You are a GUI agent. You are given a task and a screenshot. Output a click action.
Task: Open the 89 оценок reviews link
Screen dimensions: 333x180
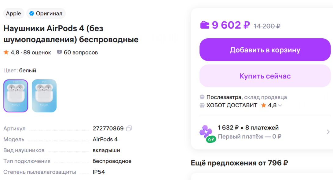tap(37, 52)
